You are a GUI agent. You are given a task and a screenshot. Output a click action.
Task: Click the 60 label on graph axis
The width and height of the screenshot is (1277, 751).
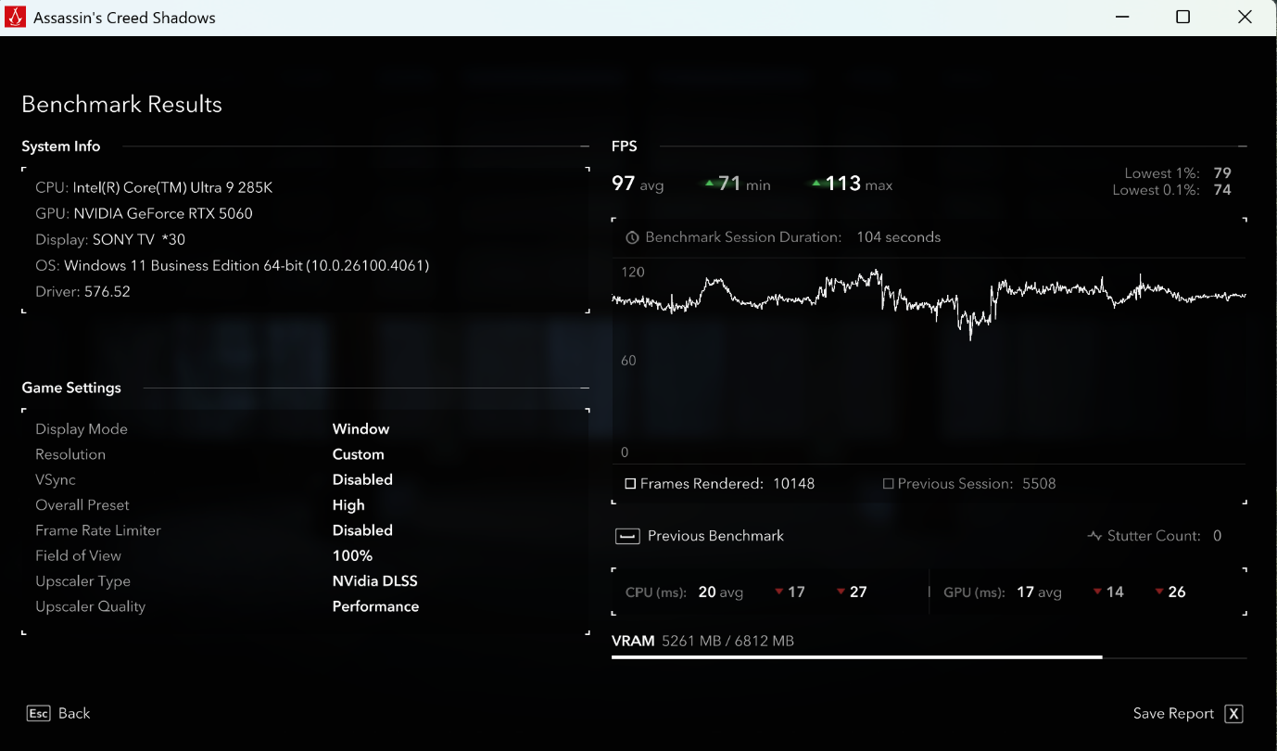(628, 361)
